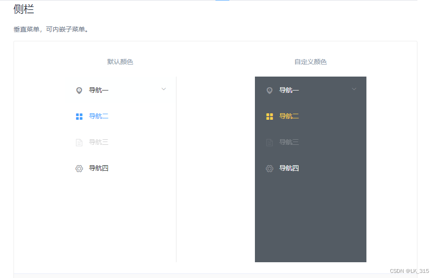Click the blue tab indicator at top
The image size is (436, 278).
pyautogui.click(x=222, y=1)
